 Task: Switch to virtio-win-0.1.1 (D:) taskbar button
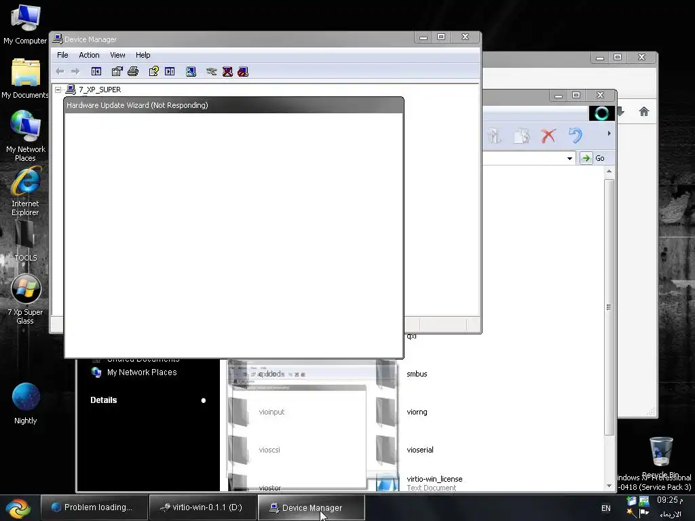[x=203, y=507]
